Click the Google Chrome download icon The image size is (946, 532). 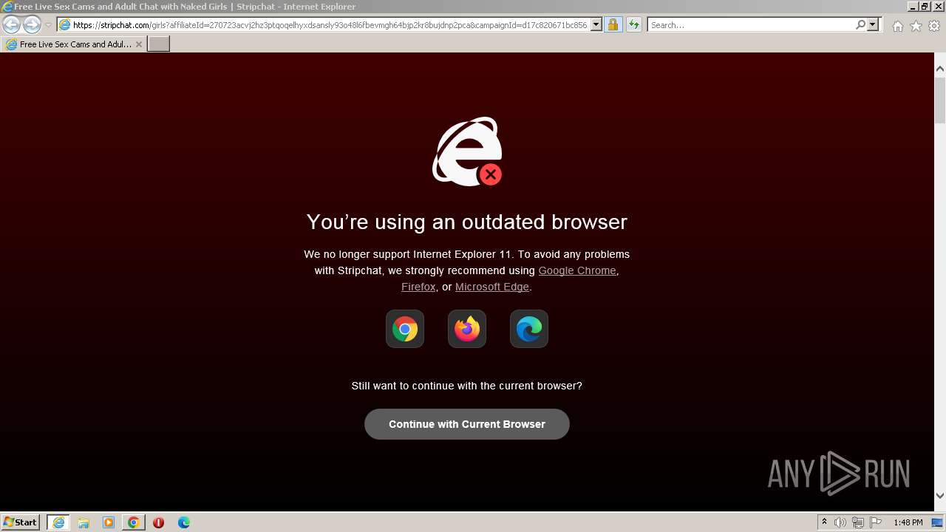tap(405, 329)
